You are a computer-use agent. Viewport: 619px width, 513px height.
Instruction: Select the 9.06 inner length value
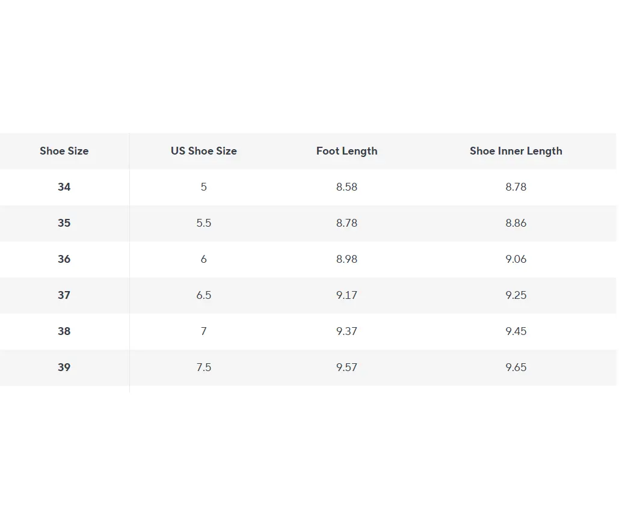point(516,259)
